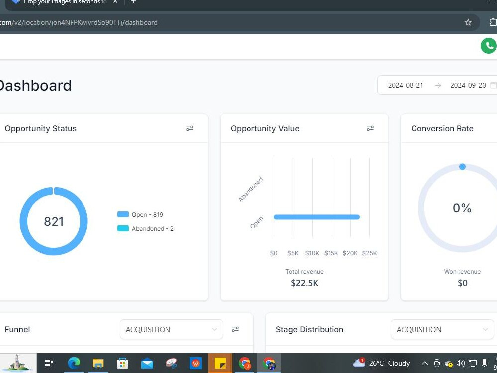Open Task View on the taskbar
The image size is (497, 373).
point(49,363)
